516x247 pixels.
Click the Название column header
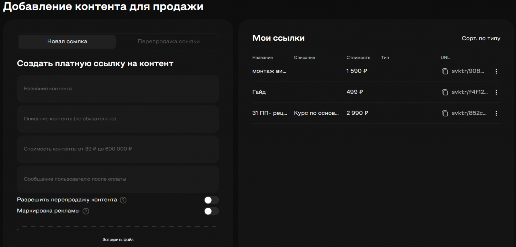[263, 57]
